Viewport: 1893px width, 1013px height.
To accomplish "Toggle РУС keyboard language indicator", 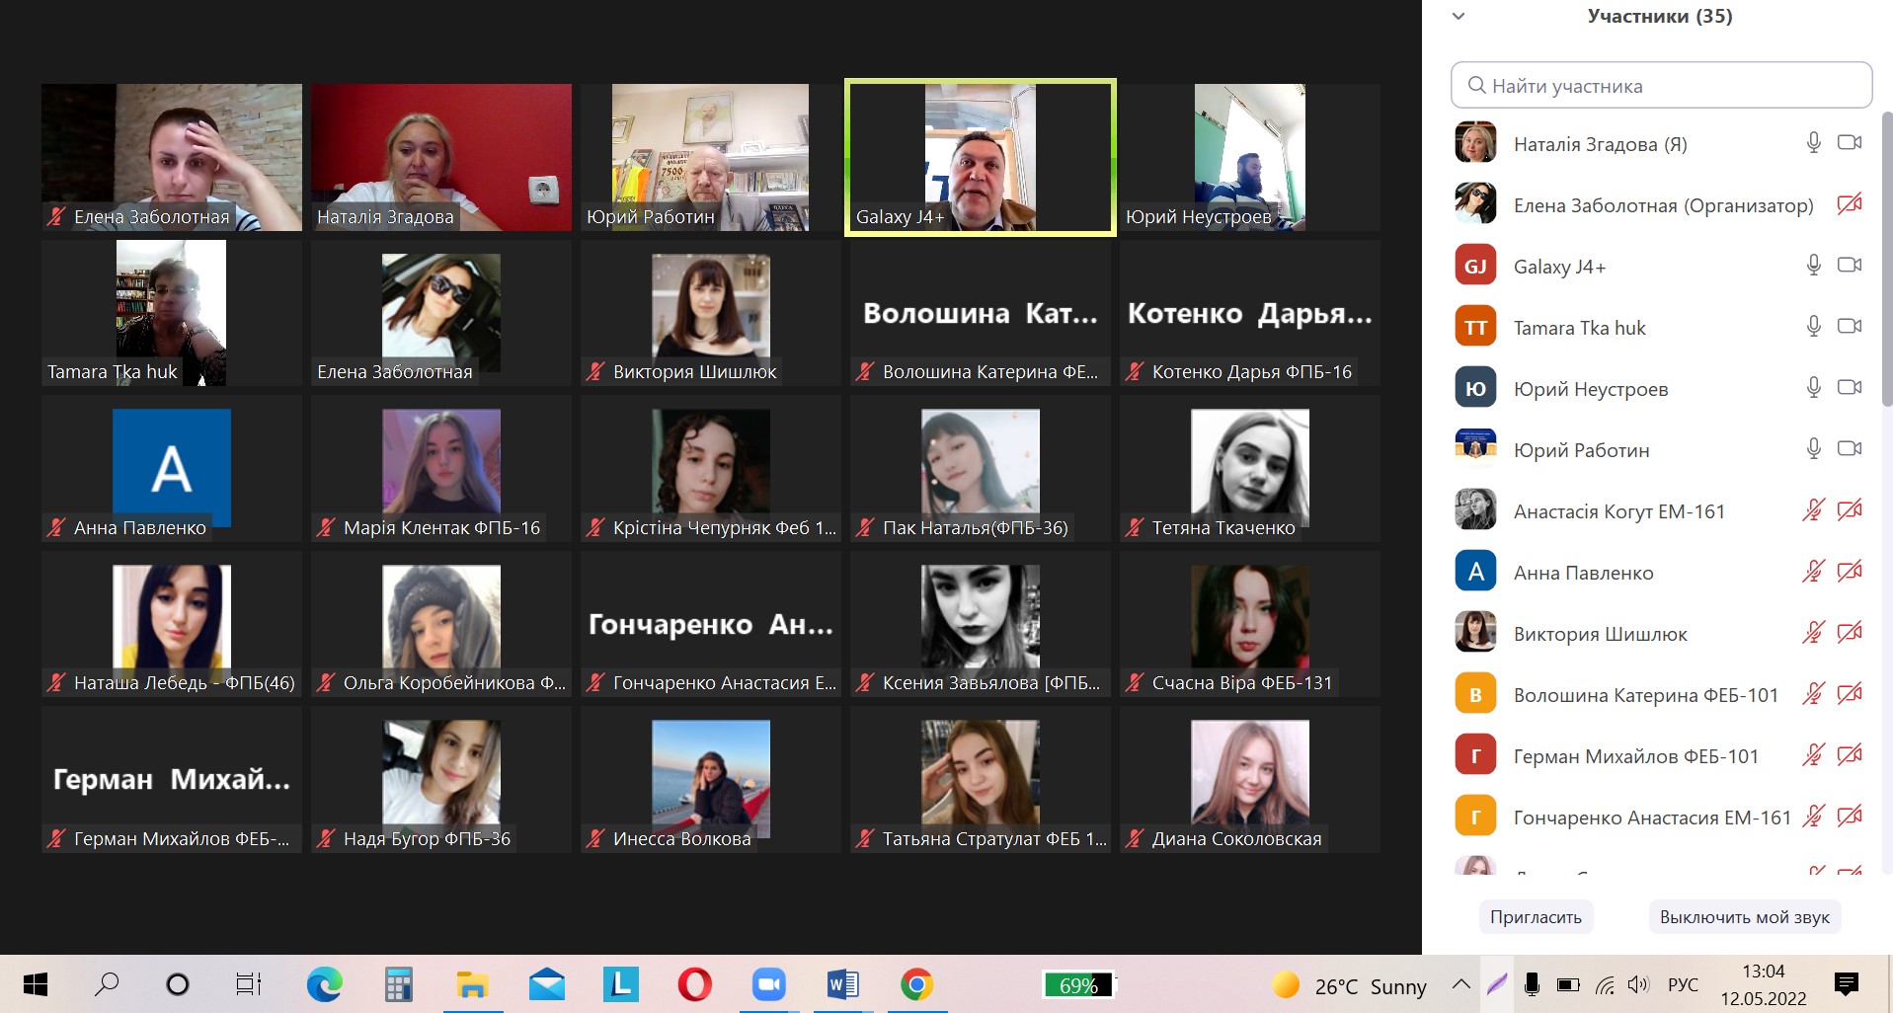I will pyautogui.click(x=1683, y=984).
